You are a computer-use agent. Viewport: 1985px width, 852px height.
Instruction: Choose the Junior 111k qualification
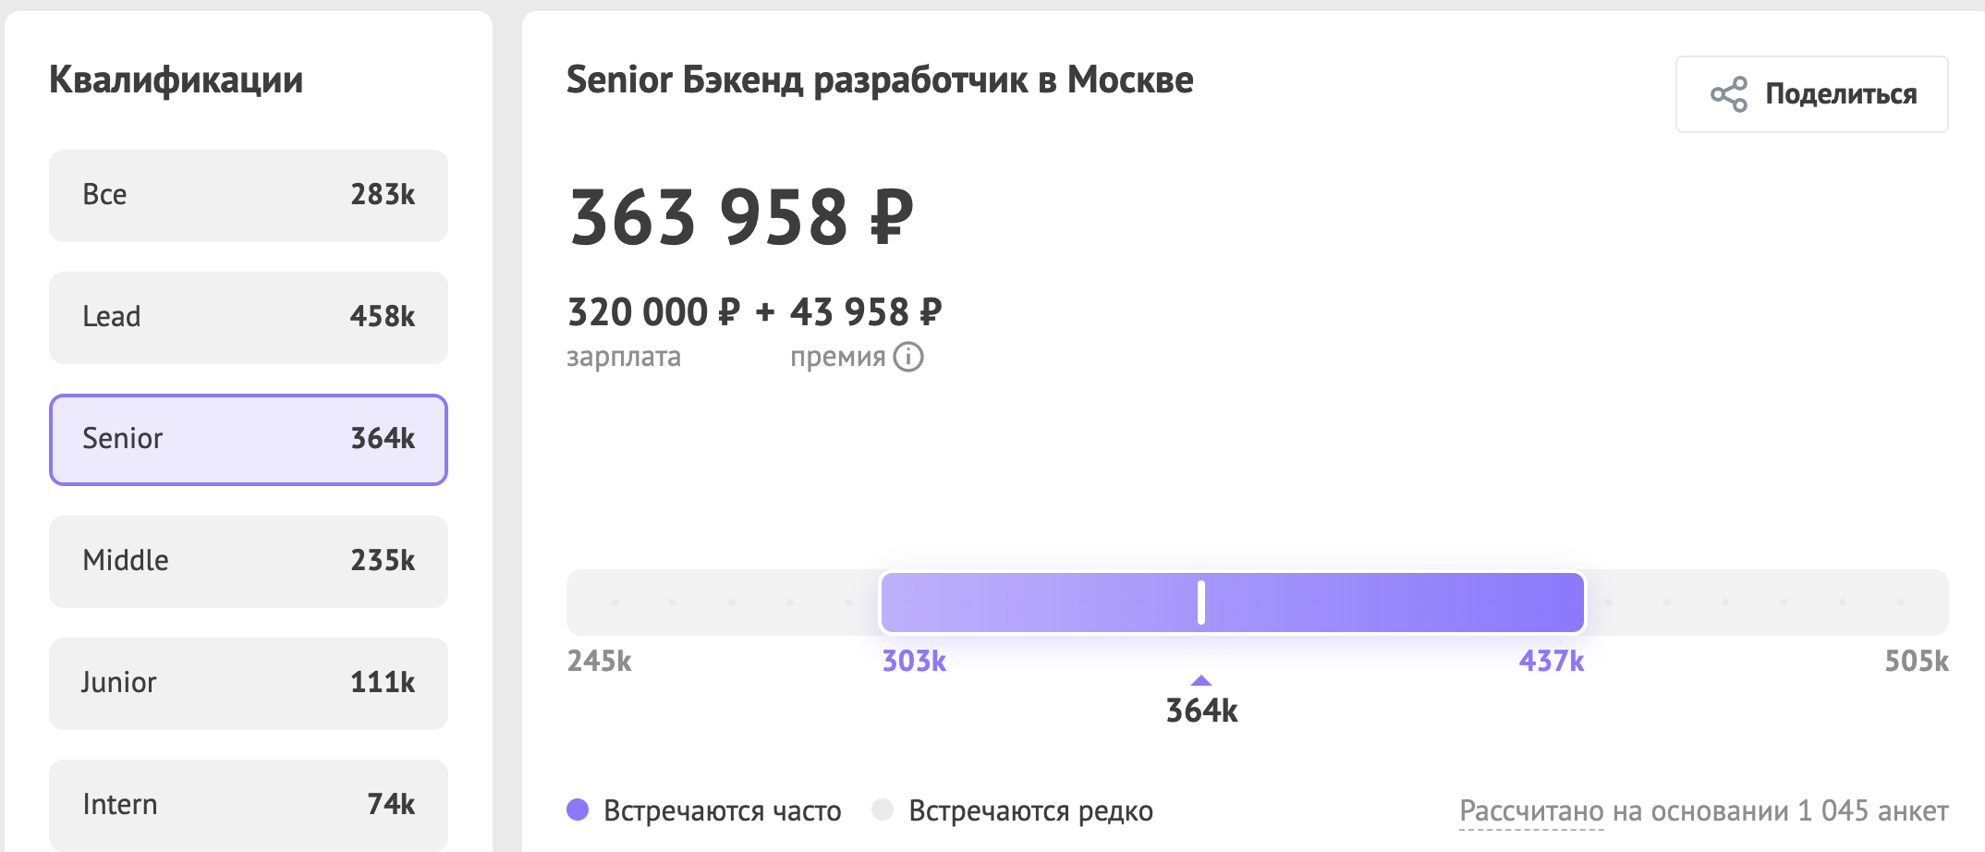[x=249, y=684]
